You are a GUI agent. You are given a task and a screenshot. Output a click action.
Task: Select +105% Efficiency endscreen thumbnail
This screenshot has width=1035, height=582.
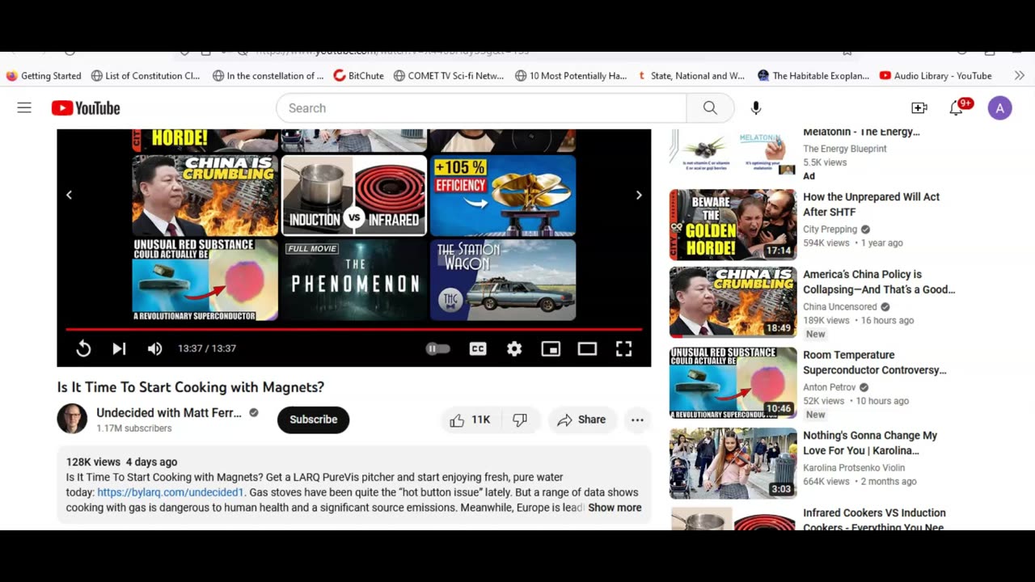[x=503, y=195]
